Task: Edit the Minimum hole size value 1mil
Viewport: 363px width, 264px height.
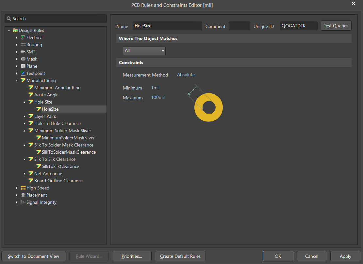Action: point(155,88)
